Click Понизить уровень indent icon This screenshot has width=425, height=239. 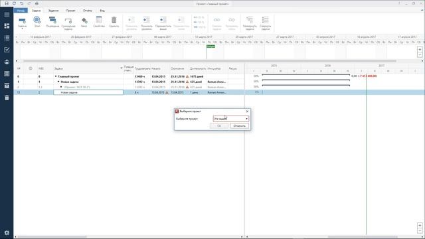tap(147, 23)
